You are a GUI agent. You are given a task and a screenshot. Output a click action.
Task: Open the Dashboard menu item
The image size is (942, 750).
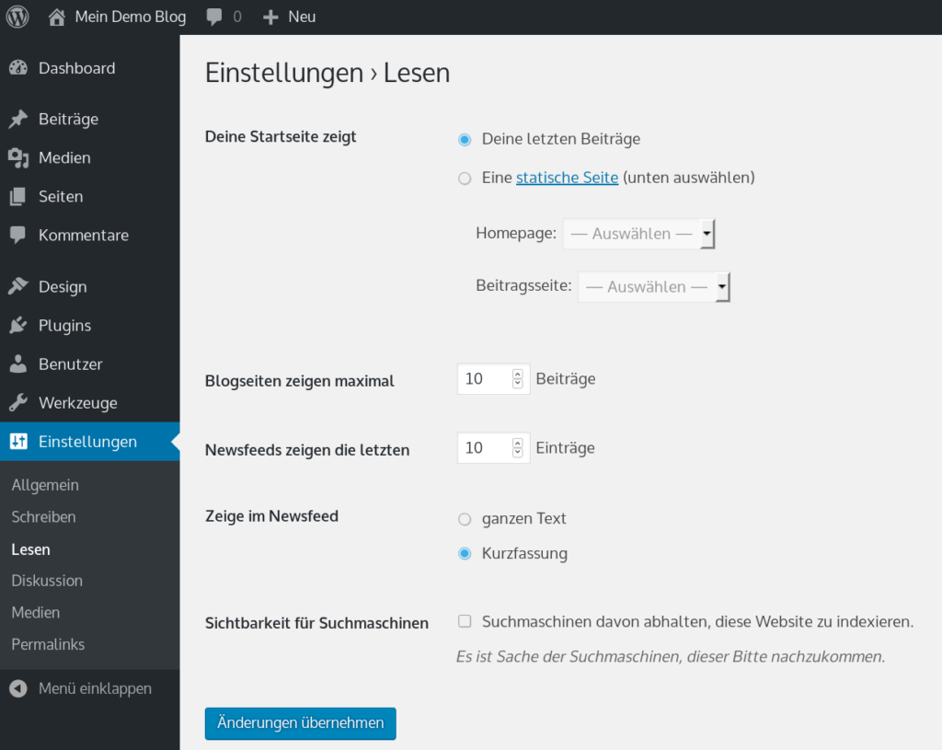coord(89,68)
